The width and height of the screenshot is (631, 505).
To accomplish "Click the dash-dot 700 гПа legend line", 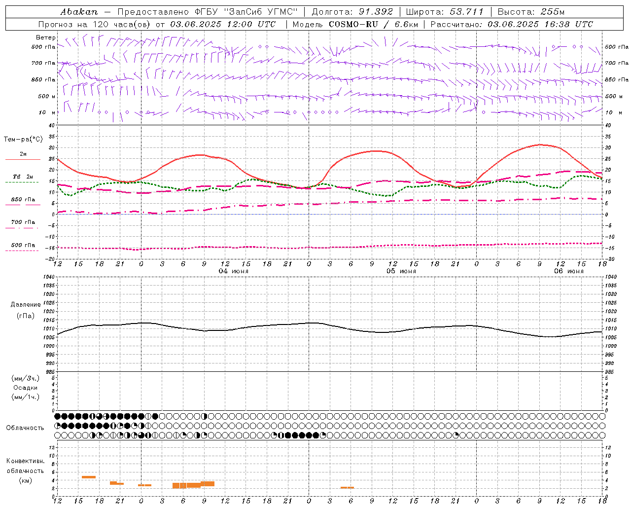I will 22,228.
